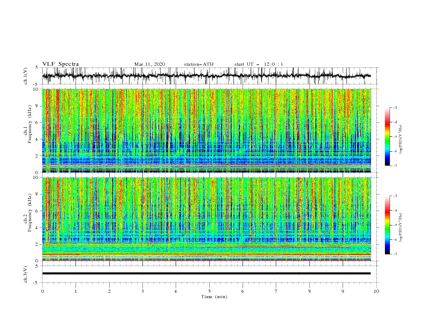Click time axis tick label "1"
Viewport: 424px width, 327px height.
tap(75, 291)
